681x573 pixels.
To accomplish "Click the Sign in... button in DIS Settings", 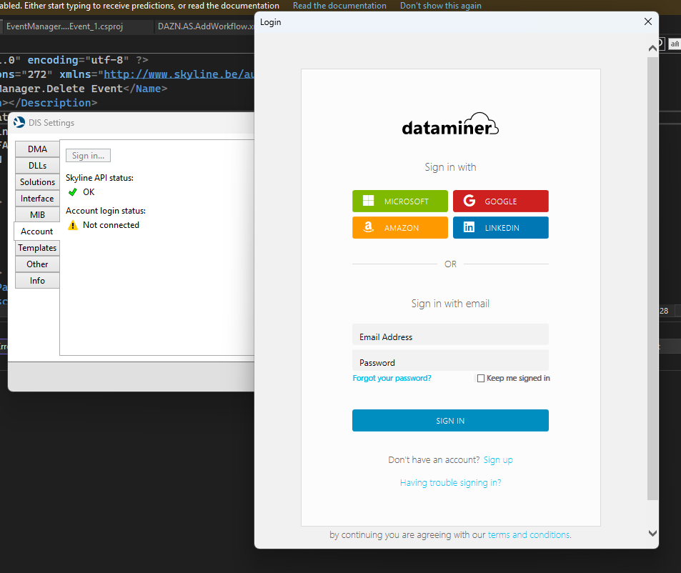I will (x=88, y=156).
